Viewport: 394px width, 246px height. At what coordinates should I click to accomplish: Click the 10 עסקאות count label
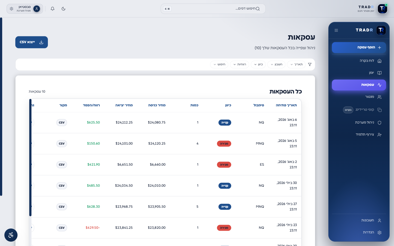(37, 92)
